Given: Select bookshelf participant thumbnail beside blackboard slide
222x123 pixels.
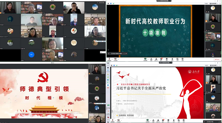Looking at the screenshot, I should click(213, 37).
